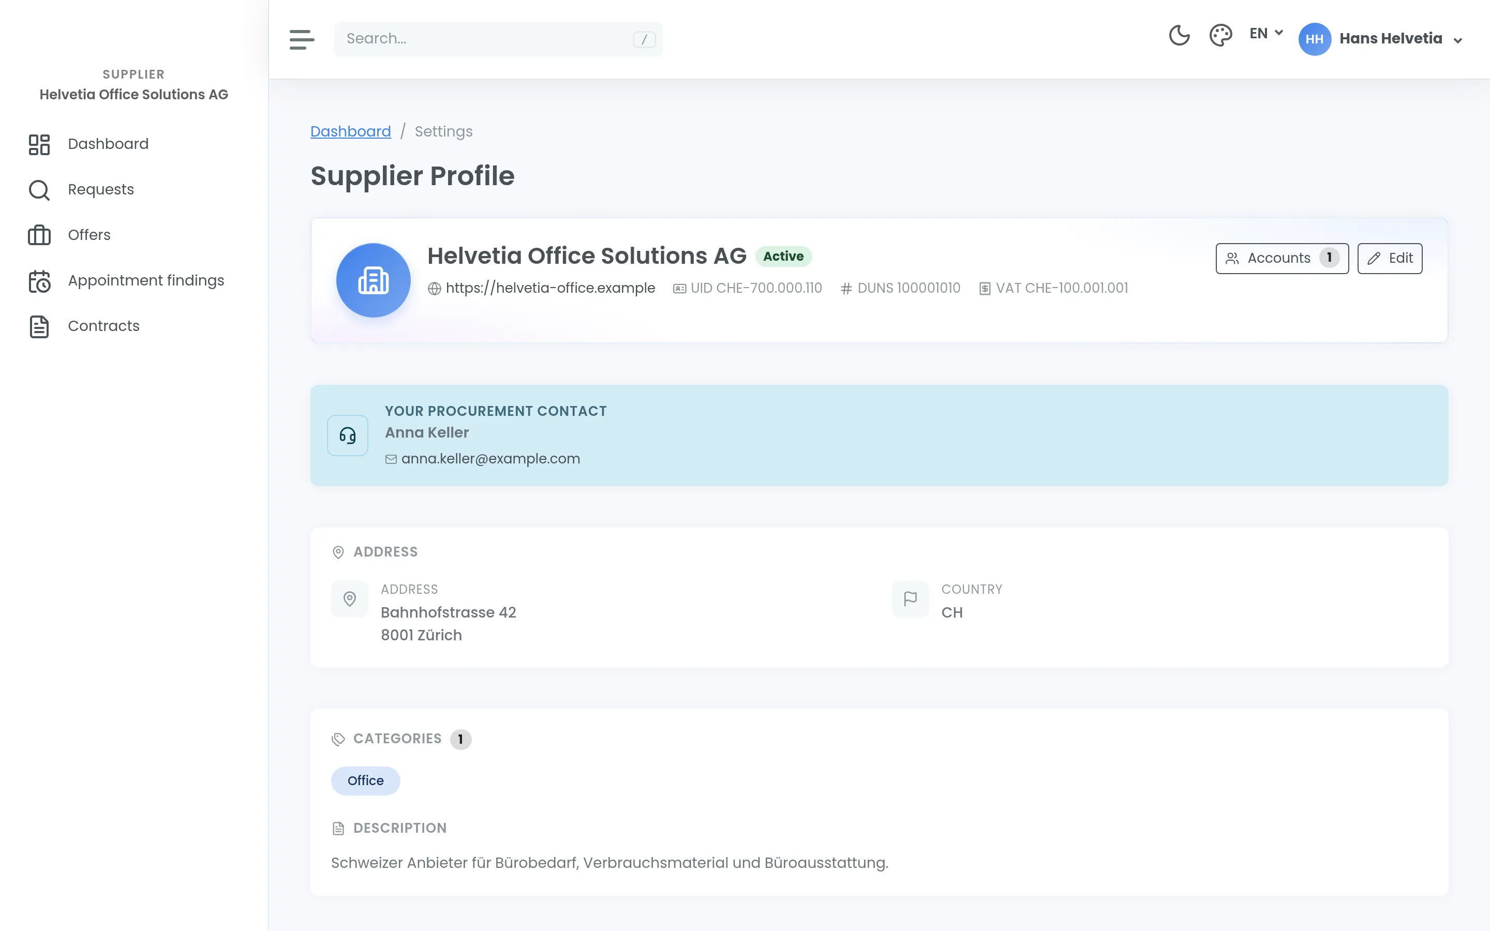Click the Offers briefcase icon
The width and height of the screenshot is (1490, 931).
click(x=39, y=235)
